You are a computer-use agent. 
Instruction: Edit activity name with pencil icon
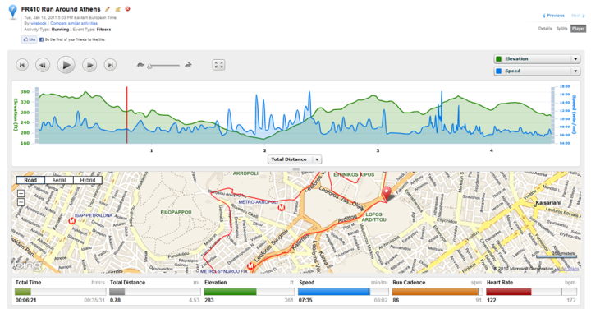tap(108, 9)
